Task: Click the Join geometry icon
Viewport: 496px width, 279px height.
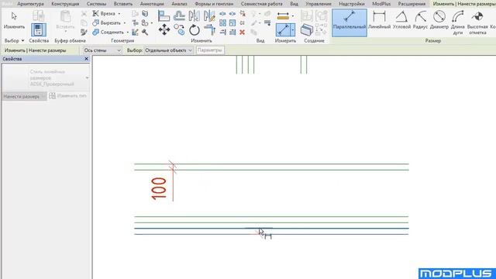Action: coord(95,32)
